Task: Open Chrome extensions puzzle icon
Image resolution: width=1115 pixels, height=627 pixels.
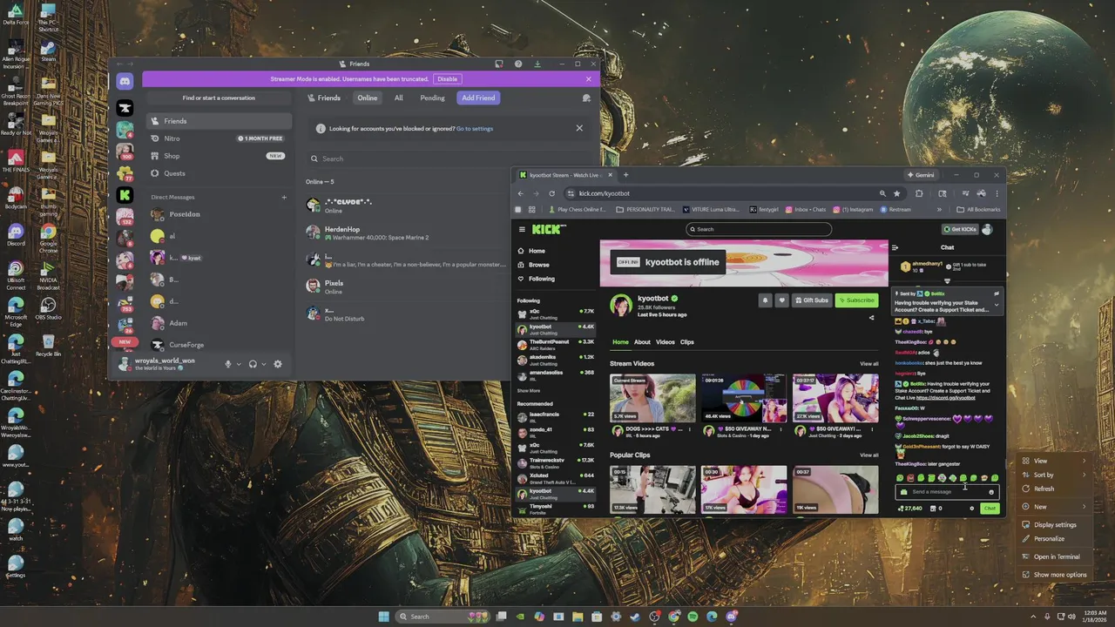Action: pos(919,193)
